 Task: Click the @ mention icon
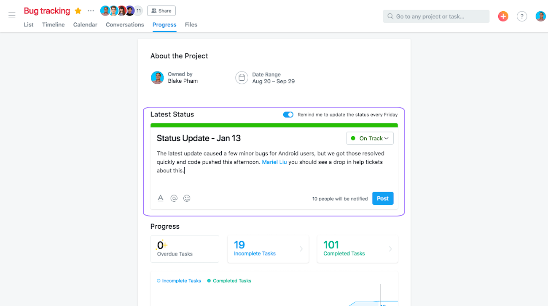click(x=174, y=198)
